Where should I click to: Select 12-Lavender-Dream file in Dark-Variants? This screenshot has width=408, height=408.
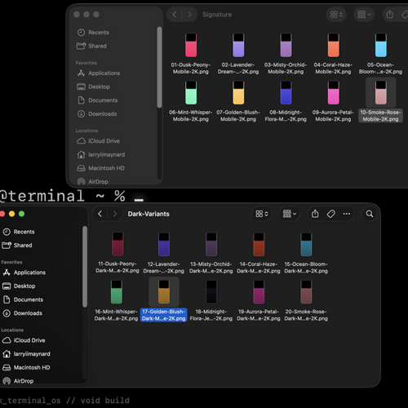tap(164, 244)
